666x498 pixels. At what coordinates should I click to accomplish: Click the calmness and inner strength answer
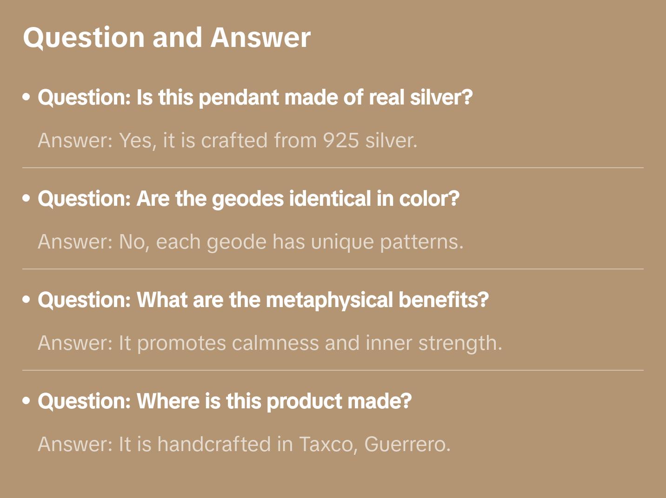270,343
